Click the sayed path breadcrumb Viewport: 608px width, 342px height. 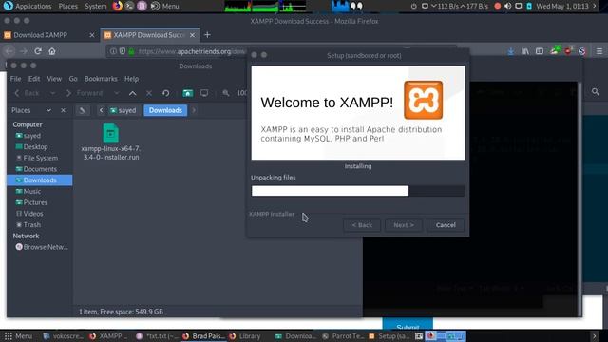coord(123,110)
